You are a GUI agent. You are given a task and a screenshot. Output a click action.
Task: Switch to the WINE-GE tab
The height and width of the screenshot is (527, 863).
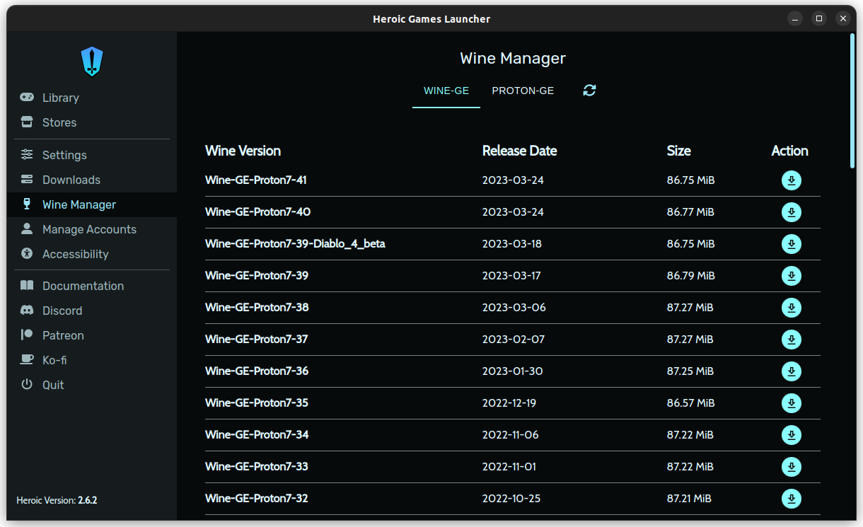[446, 91]
